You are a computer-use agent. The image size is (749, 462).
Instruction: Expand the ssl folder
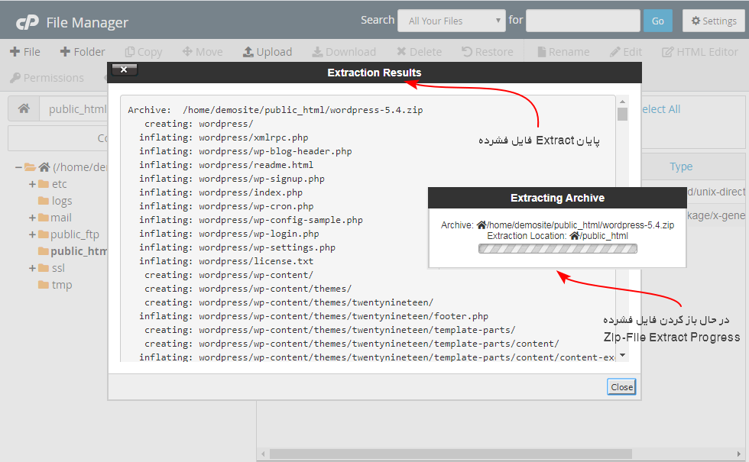(x=32, y=268)
